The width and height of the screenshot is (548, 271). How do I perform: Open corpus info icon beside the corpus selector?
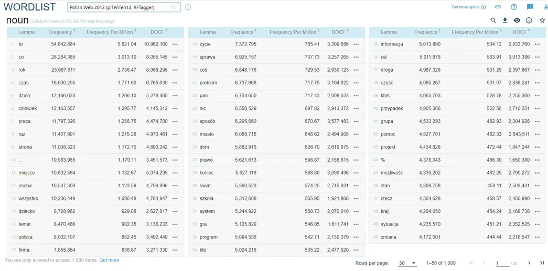[188, 7]
